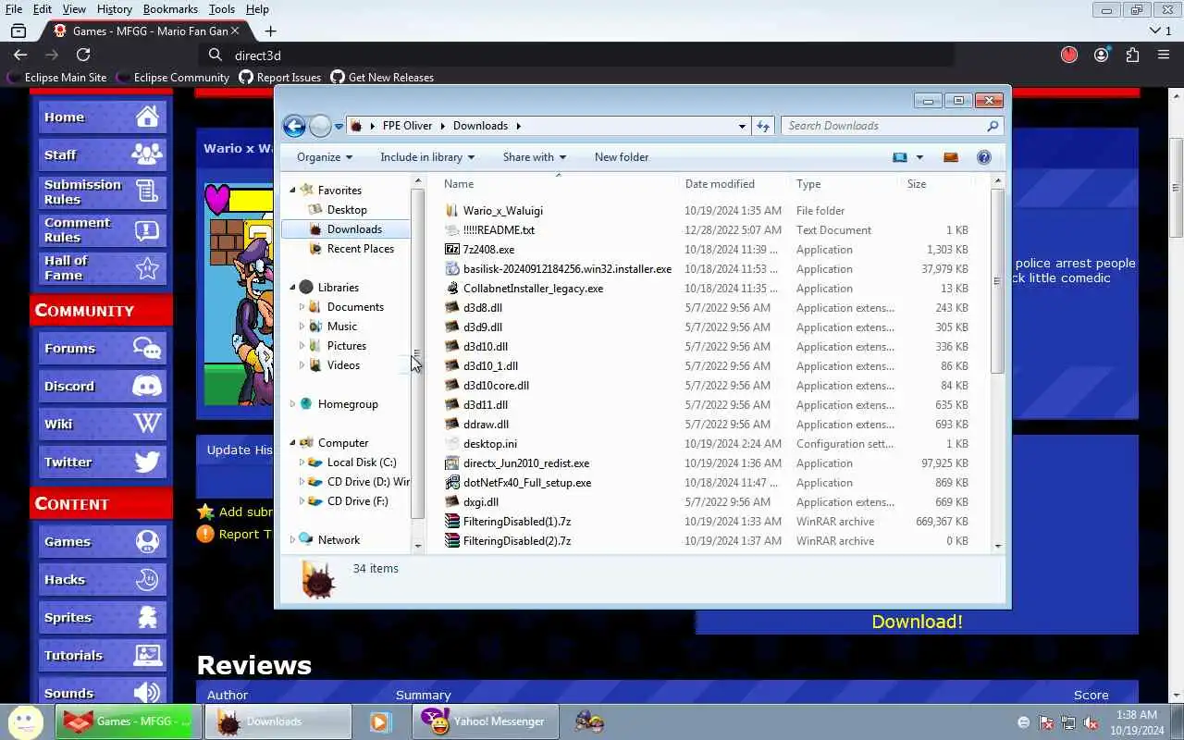Select directx_Jun2010_redist.exe file

pos(526,463)
